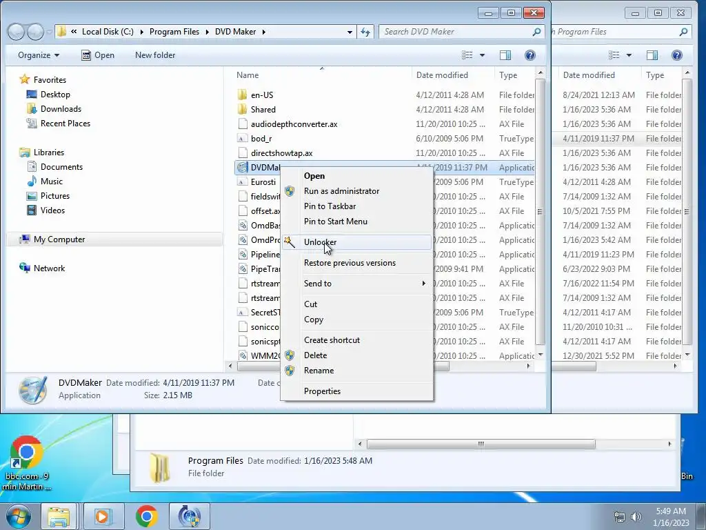
Task: Click the Recent Places icon
Action: coord(32,123)
